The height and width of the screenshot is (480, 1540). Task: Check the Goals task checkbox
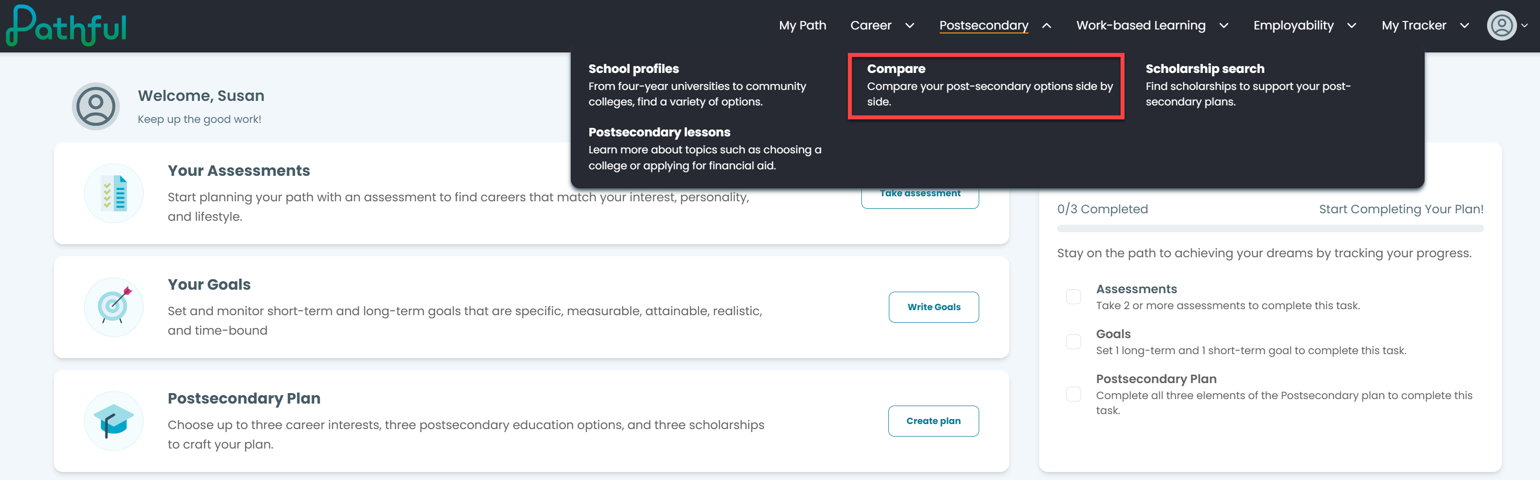(1073, 341)
